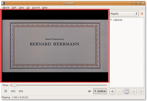Image resolution: width=147 pixels, height=101 pixels.
Task: Open the Sound menu
Action: (x=36, y=8)
